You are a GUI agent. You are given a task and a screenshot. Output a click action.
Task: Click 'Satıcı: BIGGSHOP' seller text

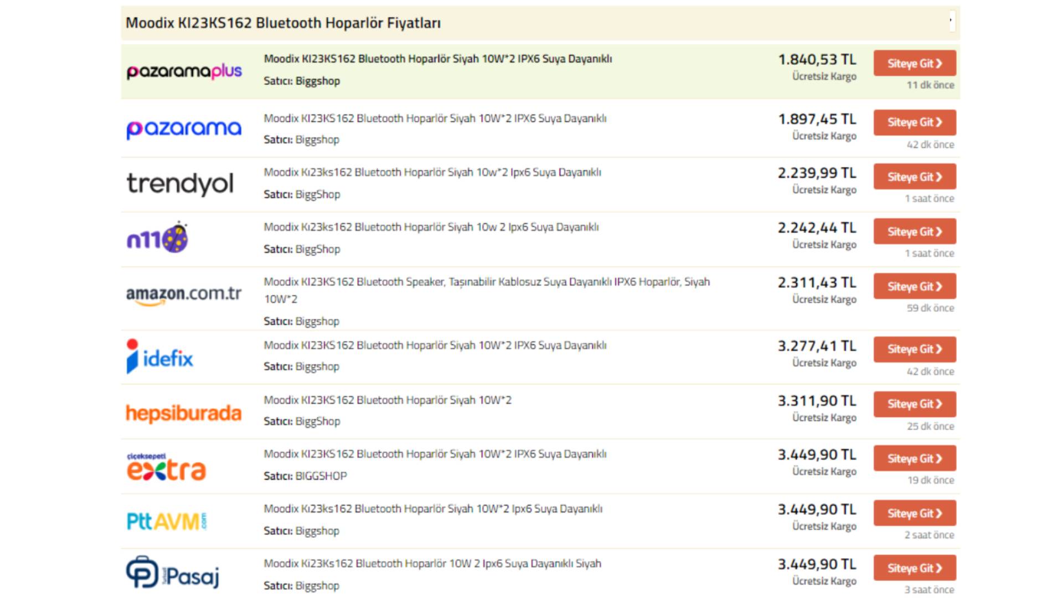click(305, 476)
